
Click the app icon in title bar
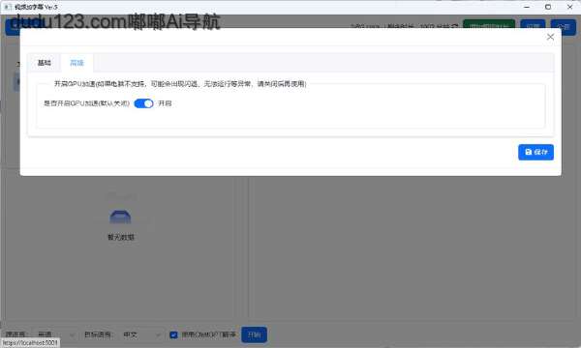pos(8,7)
